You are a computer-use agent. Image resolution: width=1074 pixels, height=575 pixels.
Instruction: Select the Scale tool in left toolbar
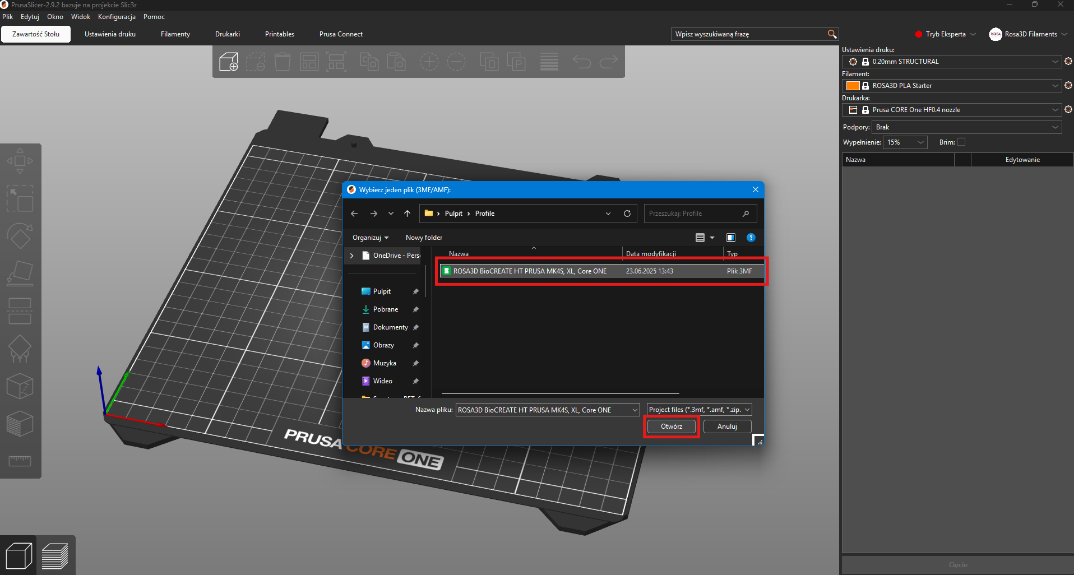tap(20, 199)
